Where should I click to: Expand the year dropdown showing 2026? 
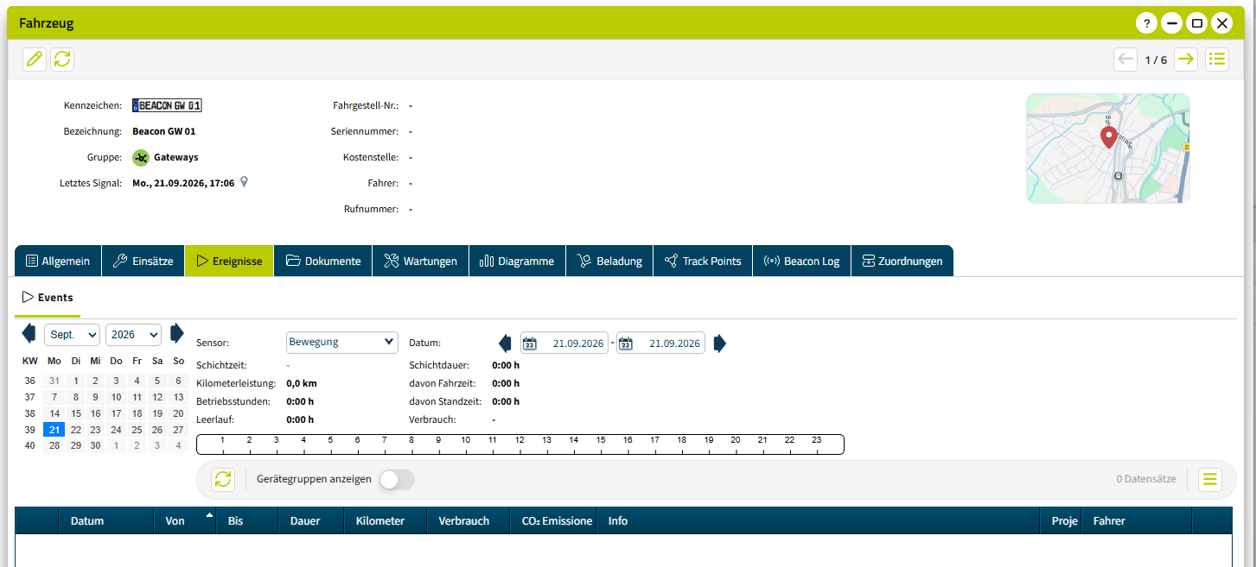[x=134, y=334]
